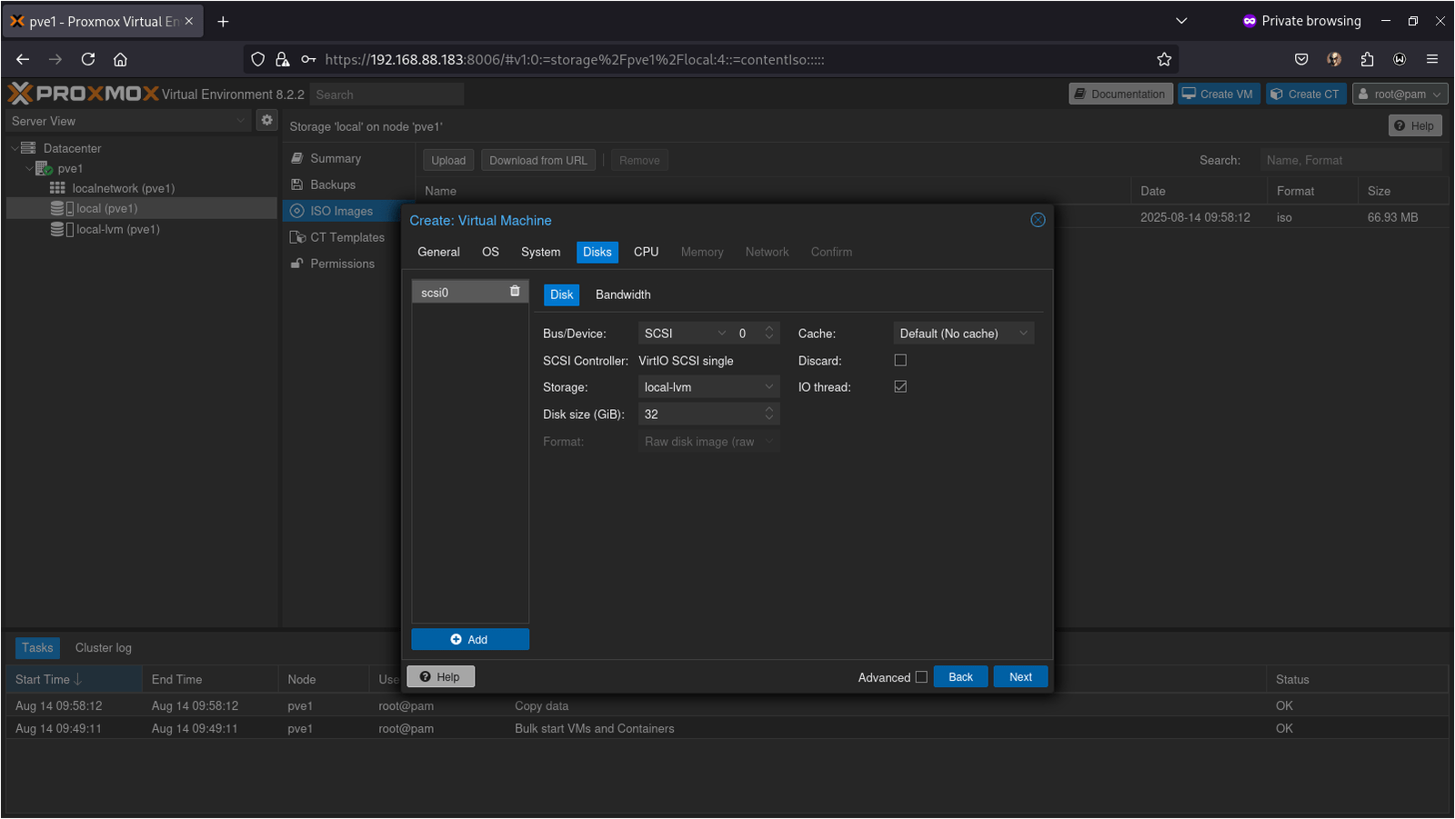Viewport: 1455px width, 819px height.
Task: Click the Next button in wizard
Action: pos(1020,677)
